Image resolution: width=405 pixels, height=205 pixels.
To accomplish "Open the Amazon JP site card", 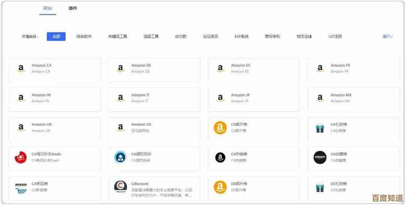I will click(254, 99).
